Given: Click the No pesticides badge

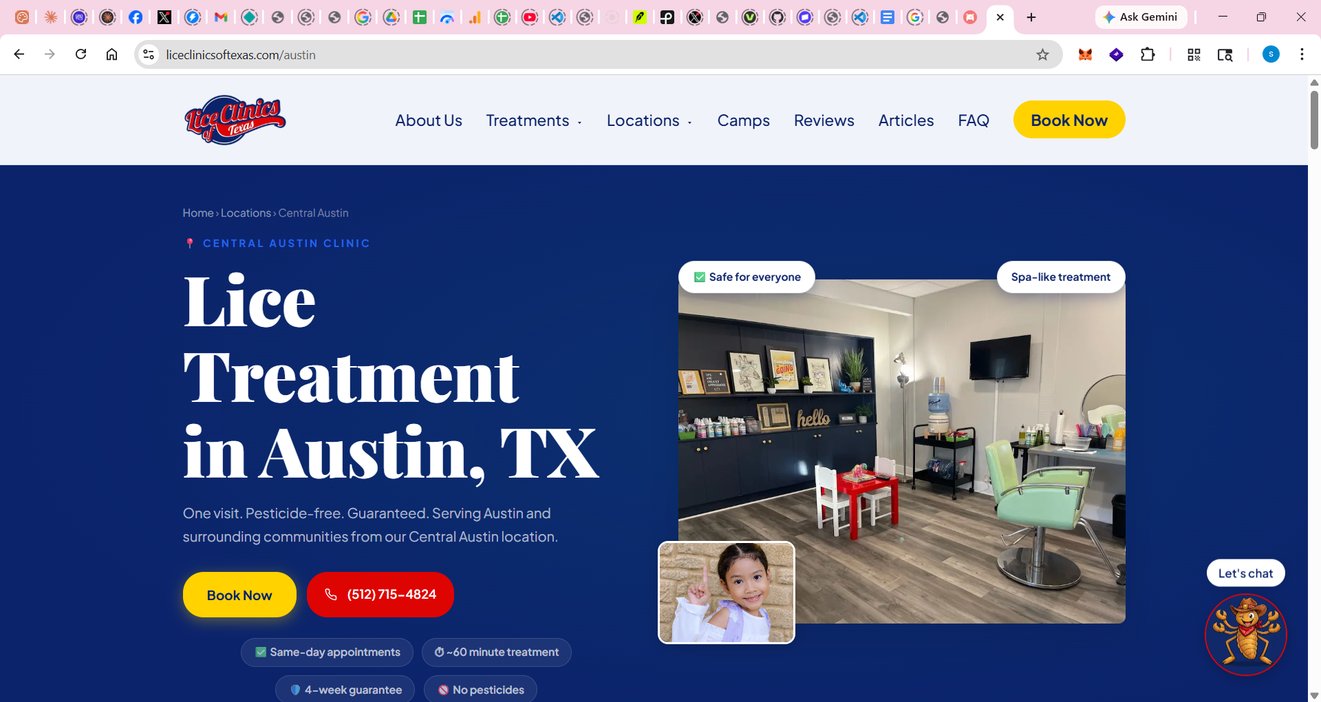Looking at the screenshot, I should tap(480, 690).
